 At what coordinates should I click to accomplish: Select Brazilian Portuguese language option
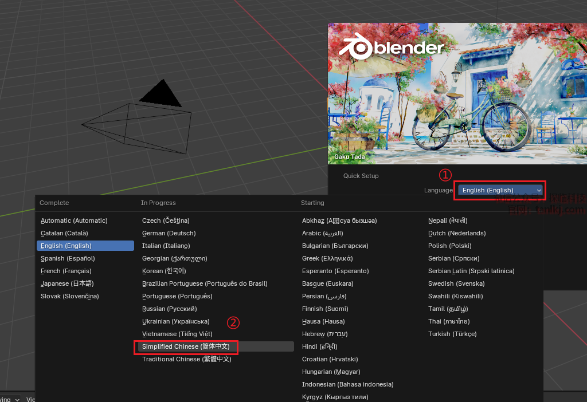pos(205,283)
